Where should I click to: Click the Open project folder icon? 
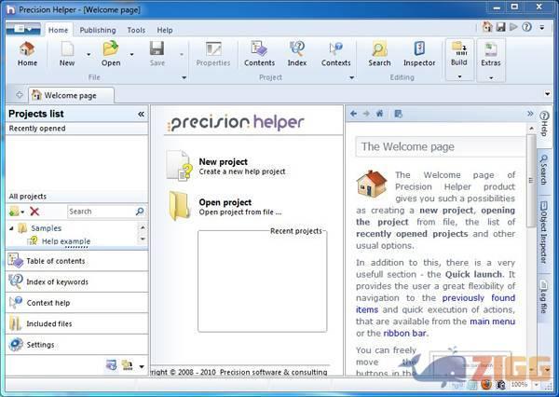tap(179, 206)
